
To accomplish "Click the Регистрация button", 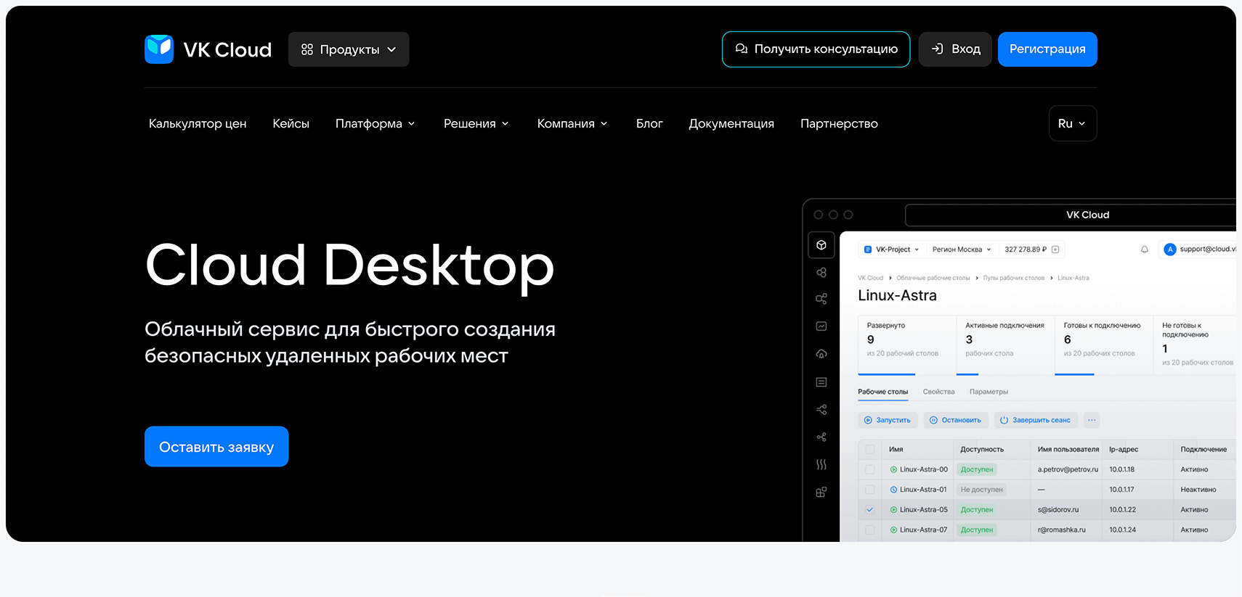I will click(x=1047, y=49).
